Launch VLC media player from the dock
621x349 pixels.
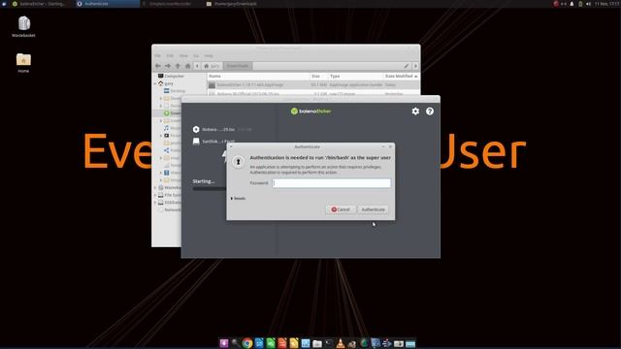pos(341,343)
